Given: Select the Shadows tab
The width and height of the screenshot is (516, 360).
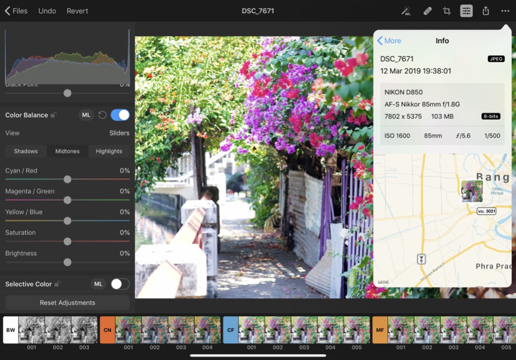Looking at the screenshot, I should 26,151.
